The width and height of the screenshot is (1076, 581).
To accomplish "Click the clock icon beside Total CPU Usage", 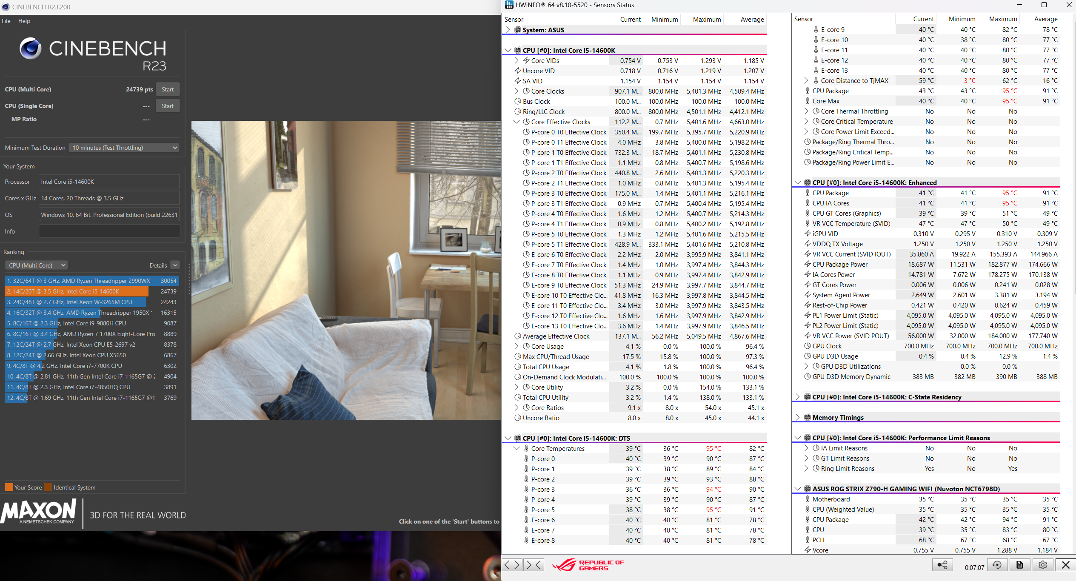I will click(x=518, y=367).
